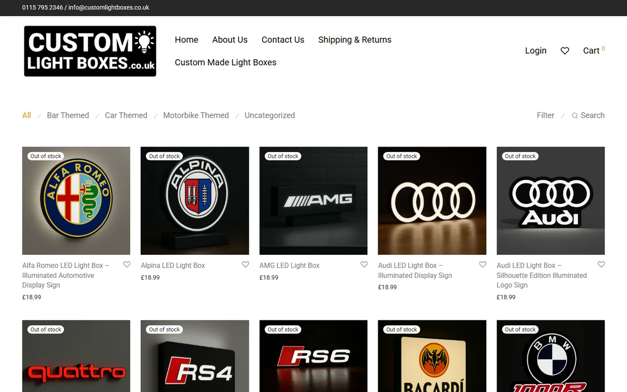The height and width of the screenshot is (392, 627).
Task: Open the wishlist heart icon in header
Action: click(x=565, y=50)
